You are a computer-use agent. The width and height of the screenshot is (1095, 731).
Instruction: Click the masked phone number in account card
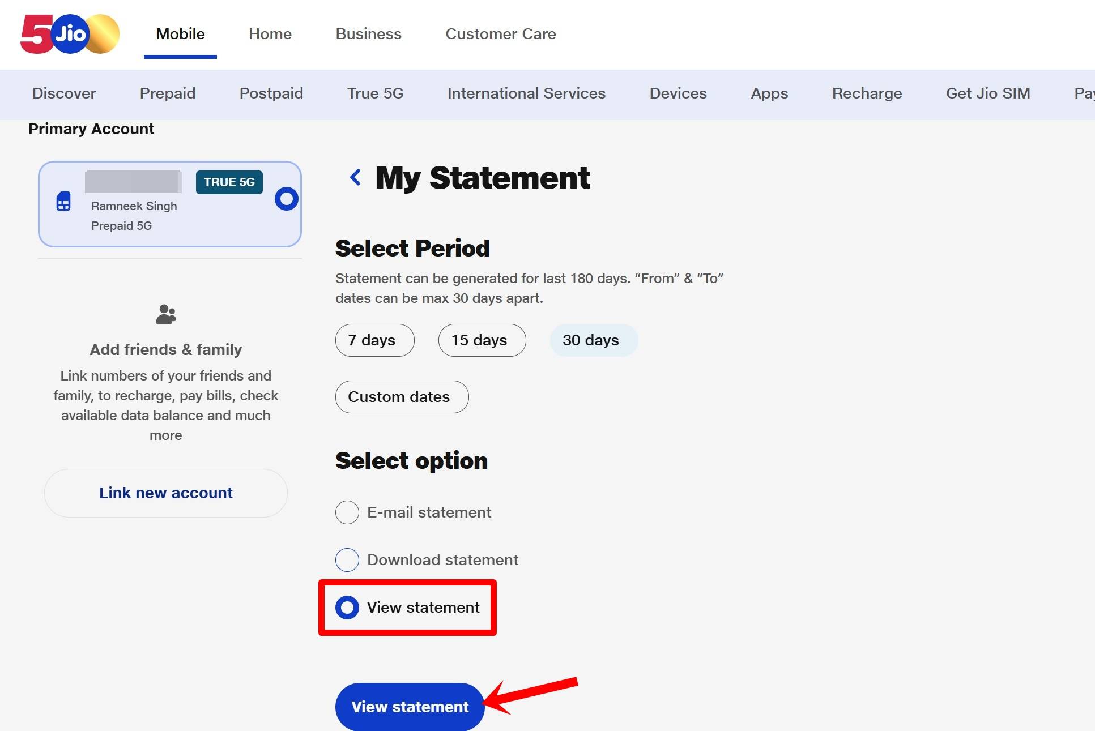[x=133, y=182]
